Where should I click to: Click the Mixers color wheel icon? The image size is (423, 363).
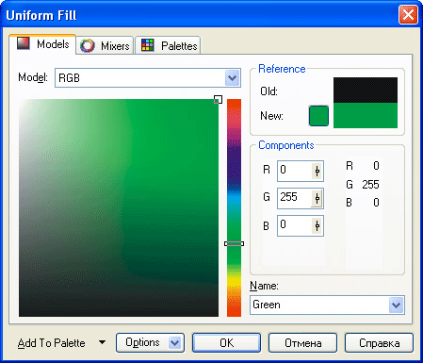click(x=87, y=45)
